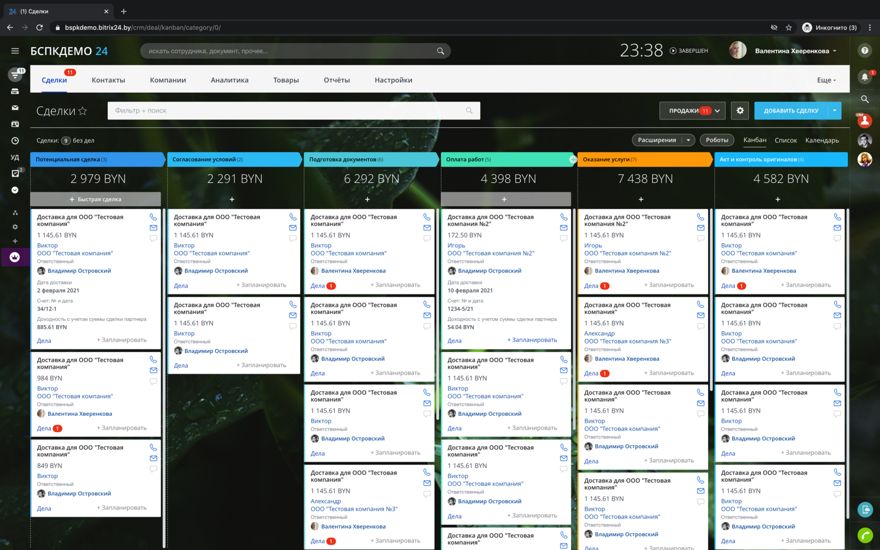Click the browser back arrow

[x=10, y=27]
